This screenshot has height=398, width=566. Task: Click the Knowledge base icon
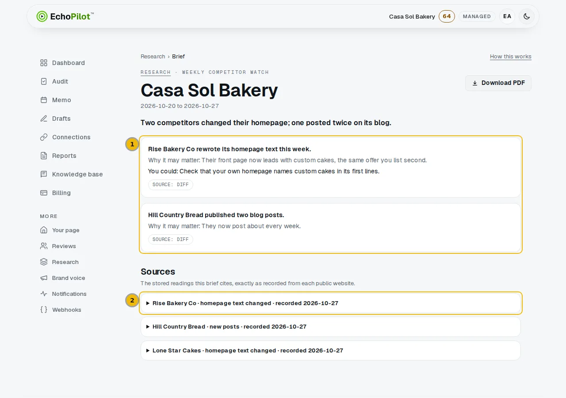44,174
